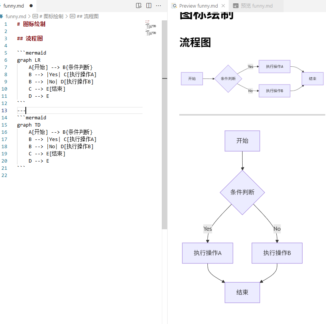The height and width of the screenshot is (324, 326).
Task: Click the split editor icon
Action: pyautogui.click(x=149, y=6)
